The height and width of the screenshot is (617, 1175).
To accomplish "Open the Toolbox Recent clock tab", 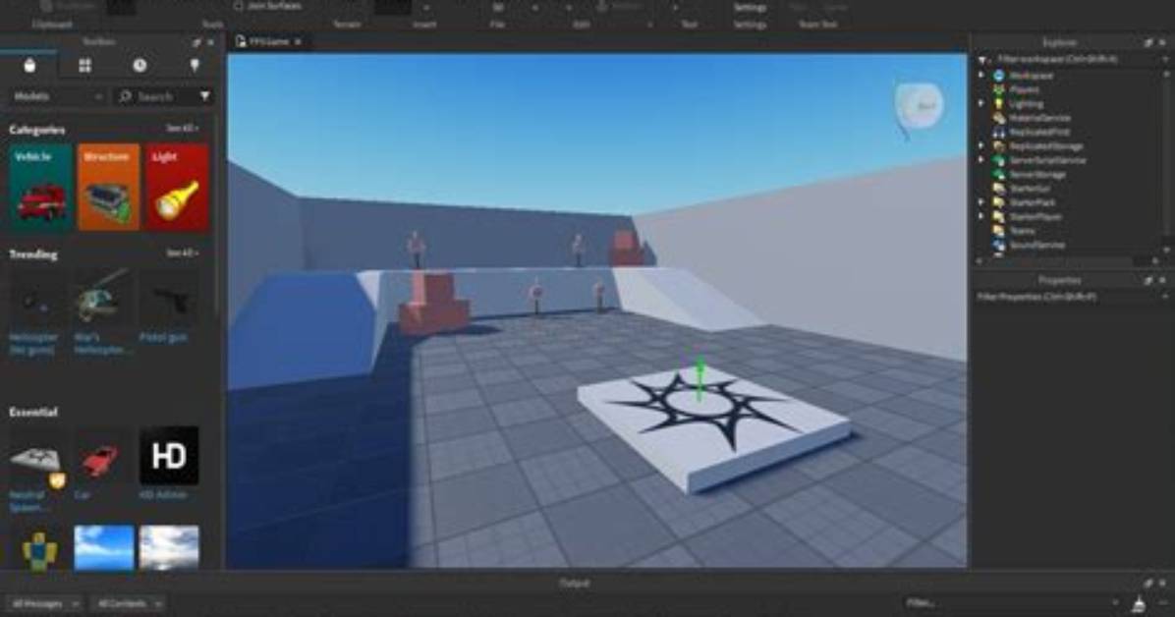I will (x=140, y=66).
